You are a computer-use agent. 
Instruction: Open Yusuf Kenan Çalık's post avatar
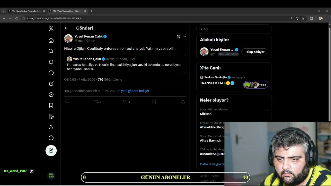pos(69,38)
